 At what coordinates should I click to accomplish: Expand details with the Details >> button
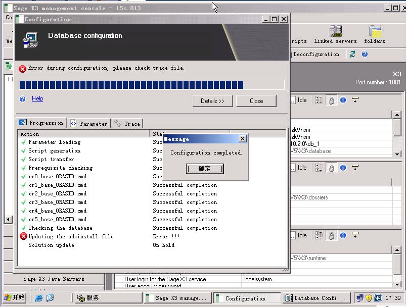coord(212,101)
